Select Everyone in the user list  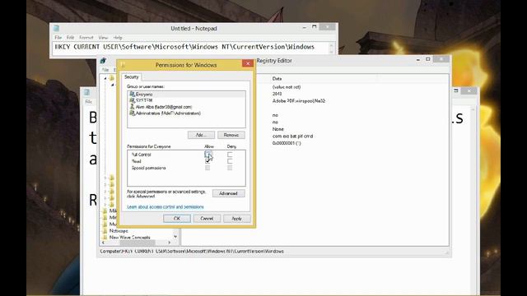187,95
